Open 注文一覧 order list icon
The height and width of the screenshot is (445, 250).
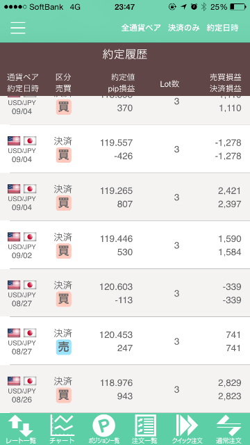click(145, 429)
